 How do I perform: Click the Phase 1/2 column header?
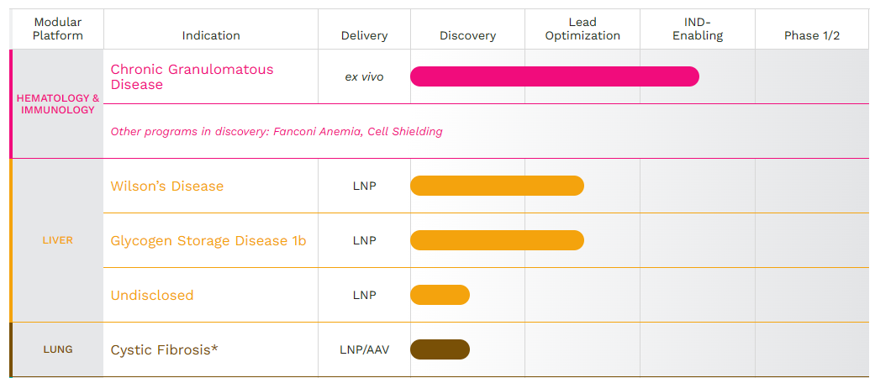tap(812, 35)
